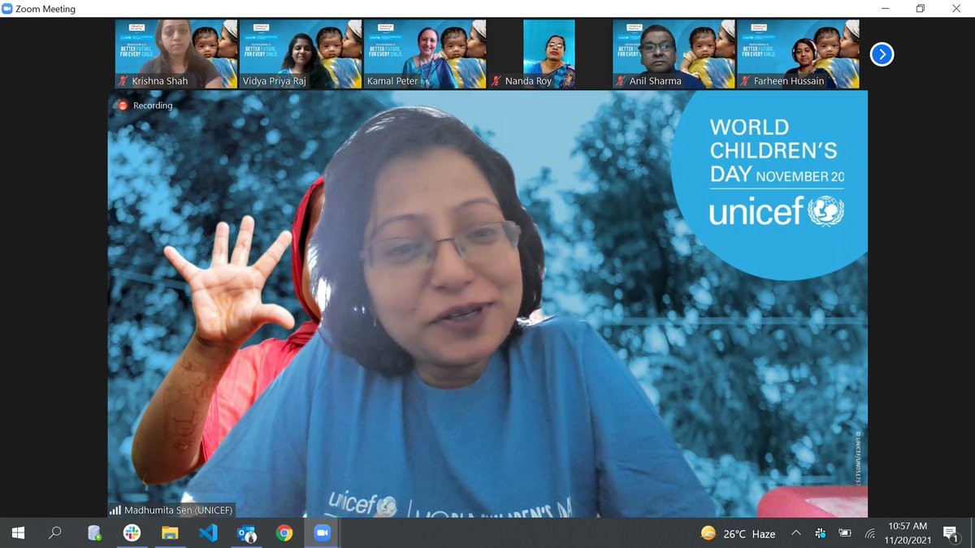Open the weather widget showing 26°C Haze

738,533
